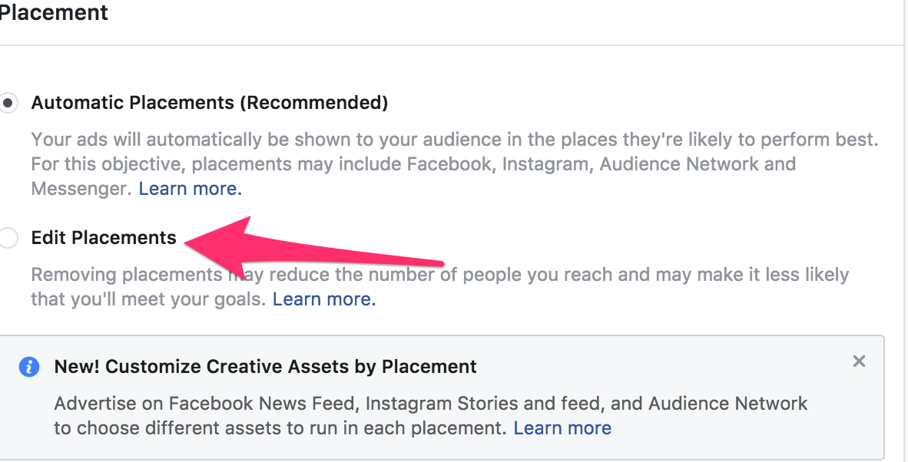Click the Edit Placements label text
This screenshot has width=908, height=462.
(104, 238)
